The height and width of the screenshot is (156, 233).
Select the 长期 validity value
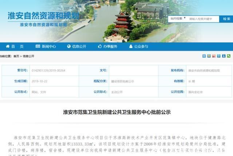click(x=191, y=81)
